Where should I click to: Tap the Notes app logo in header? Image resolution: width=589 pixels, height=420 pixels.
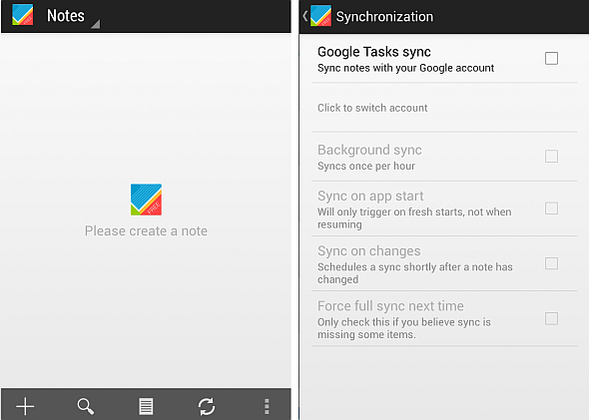click(23, 15)
